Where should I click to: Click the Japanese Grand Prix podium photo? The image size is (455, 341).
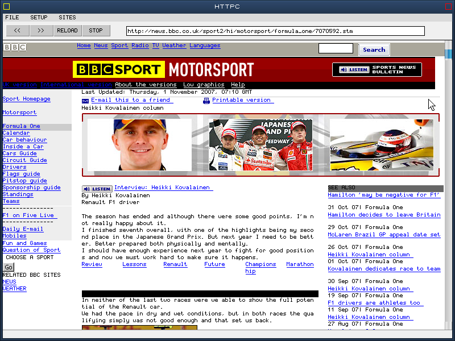click(x=261, y=145)
